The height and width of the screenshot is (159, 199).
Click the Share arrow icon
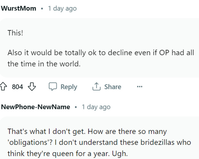(x=96, y=87)
